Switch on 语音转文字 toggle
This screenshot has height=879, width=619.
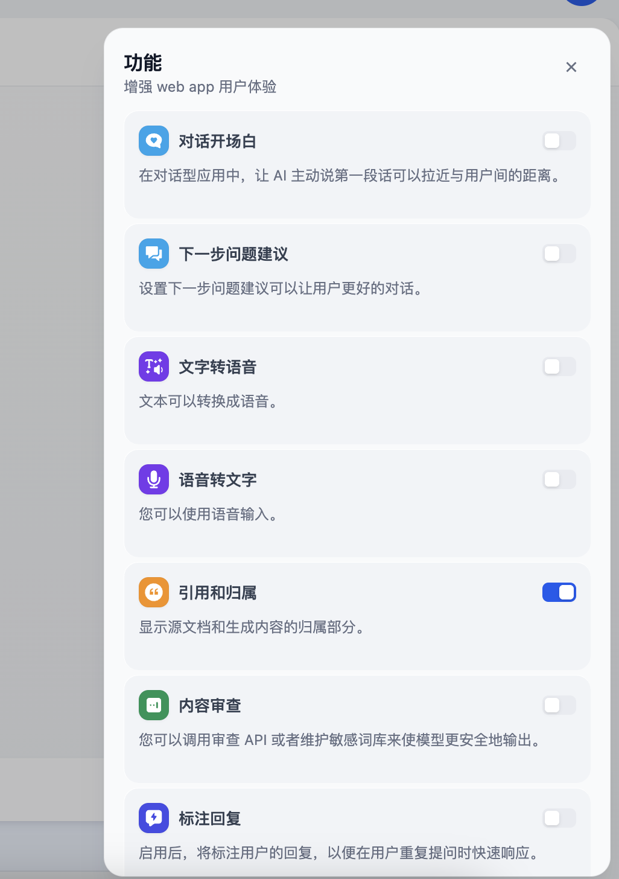[x=559, y=479]
